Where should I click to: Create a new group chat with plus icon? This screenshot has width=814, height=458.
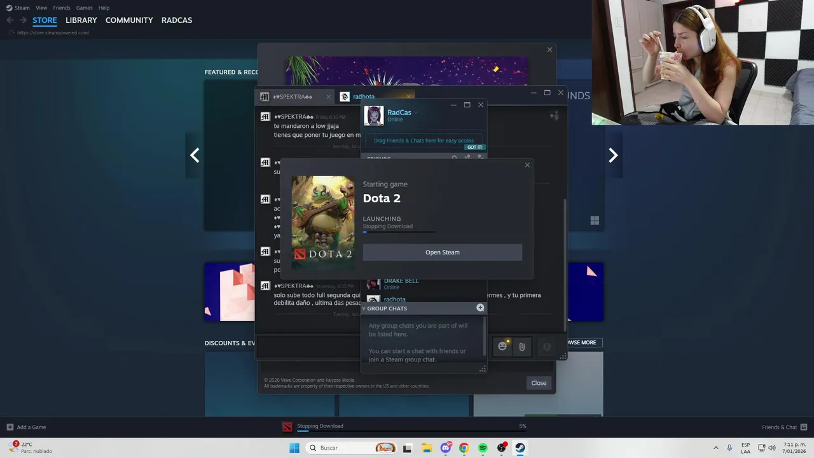pyautogui.click(x=480, y=308)
